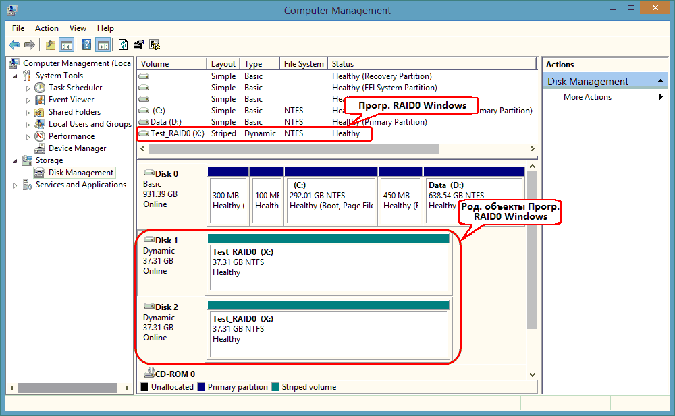Select the (C:) 292.01 GB partition block
The width and height of the screenshot is (675, 416).
coord(331,196)
